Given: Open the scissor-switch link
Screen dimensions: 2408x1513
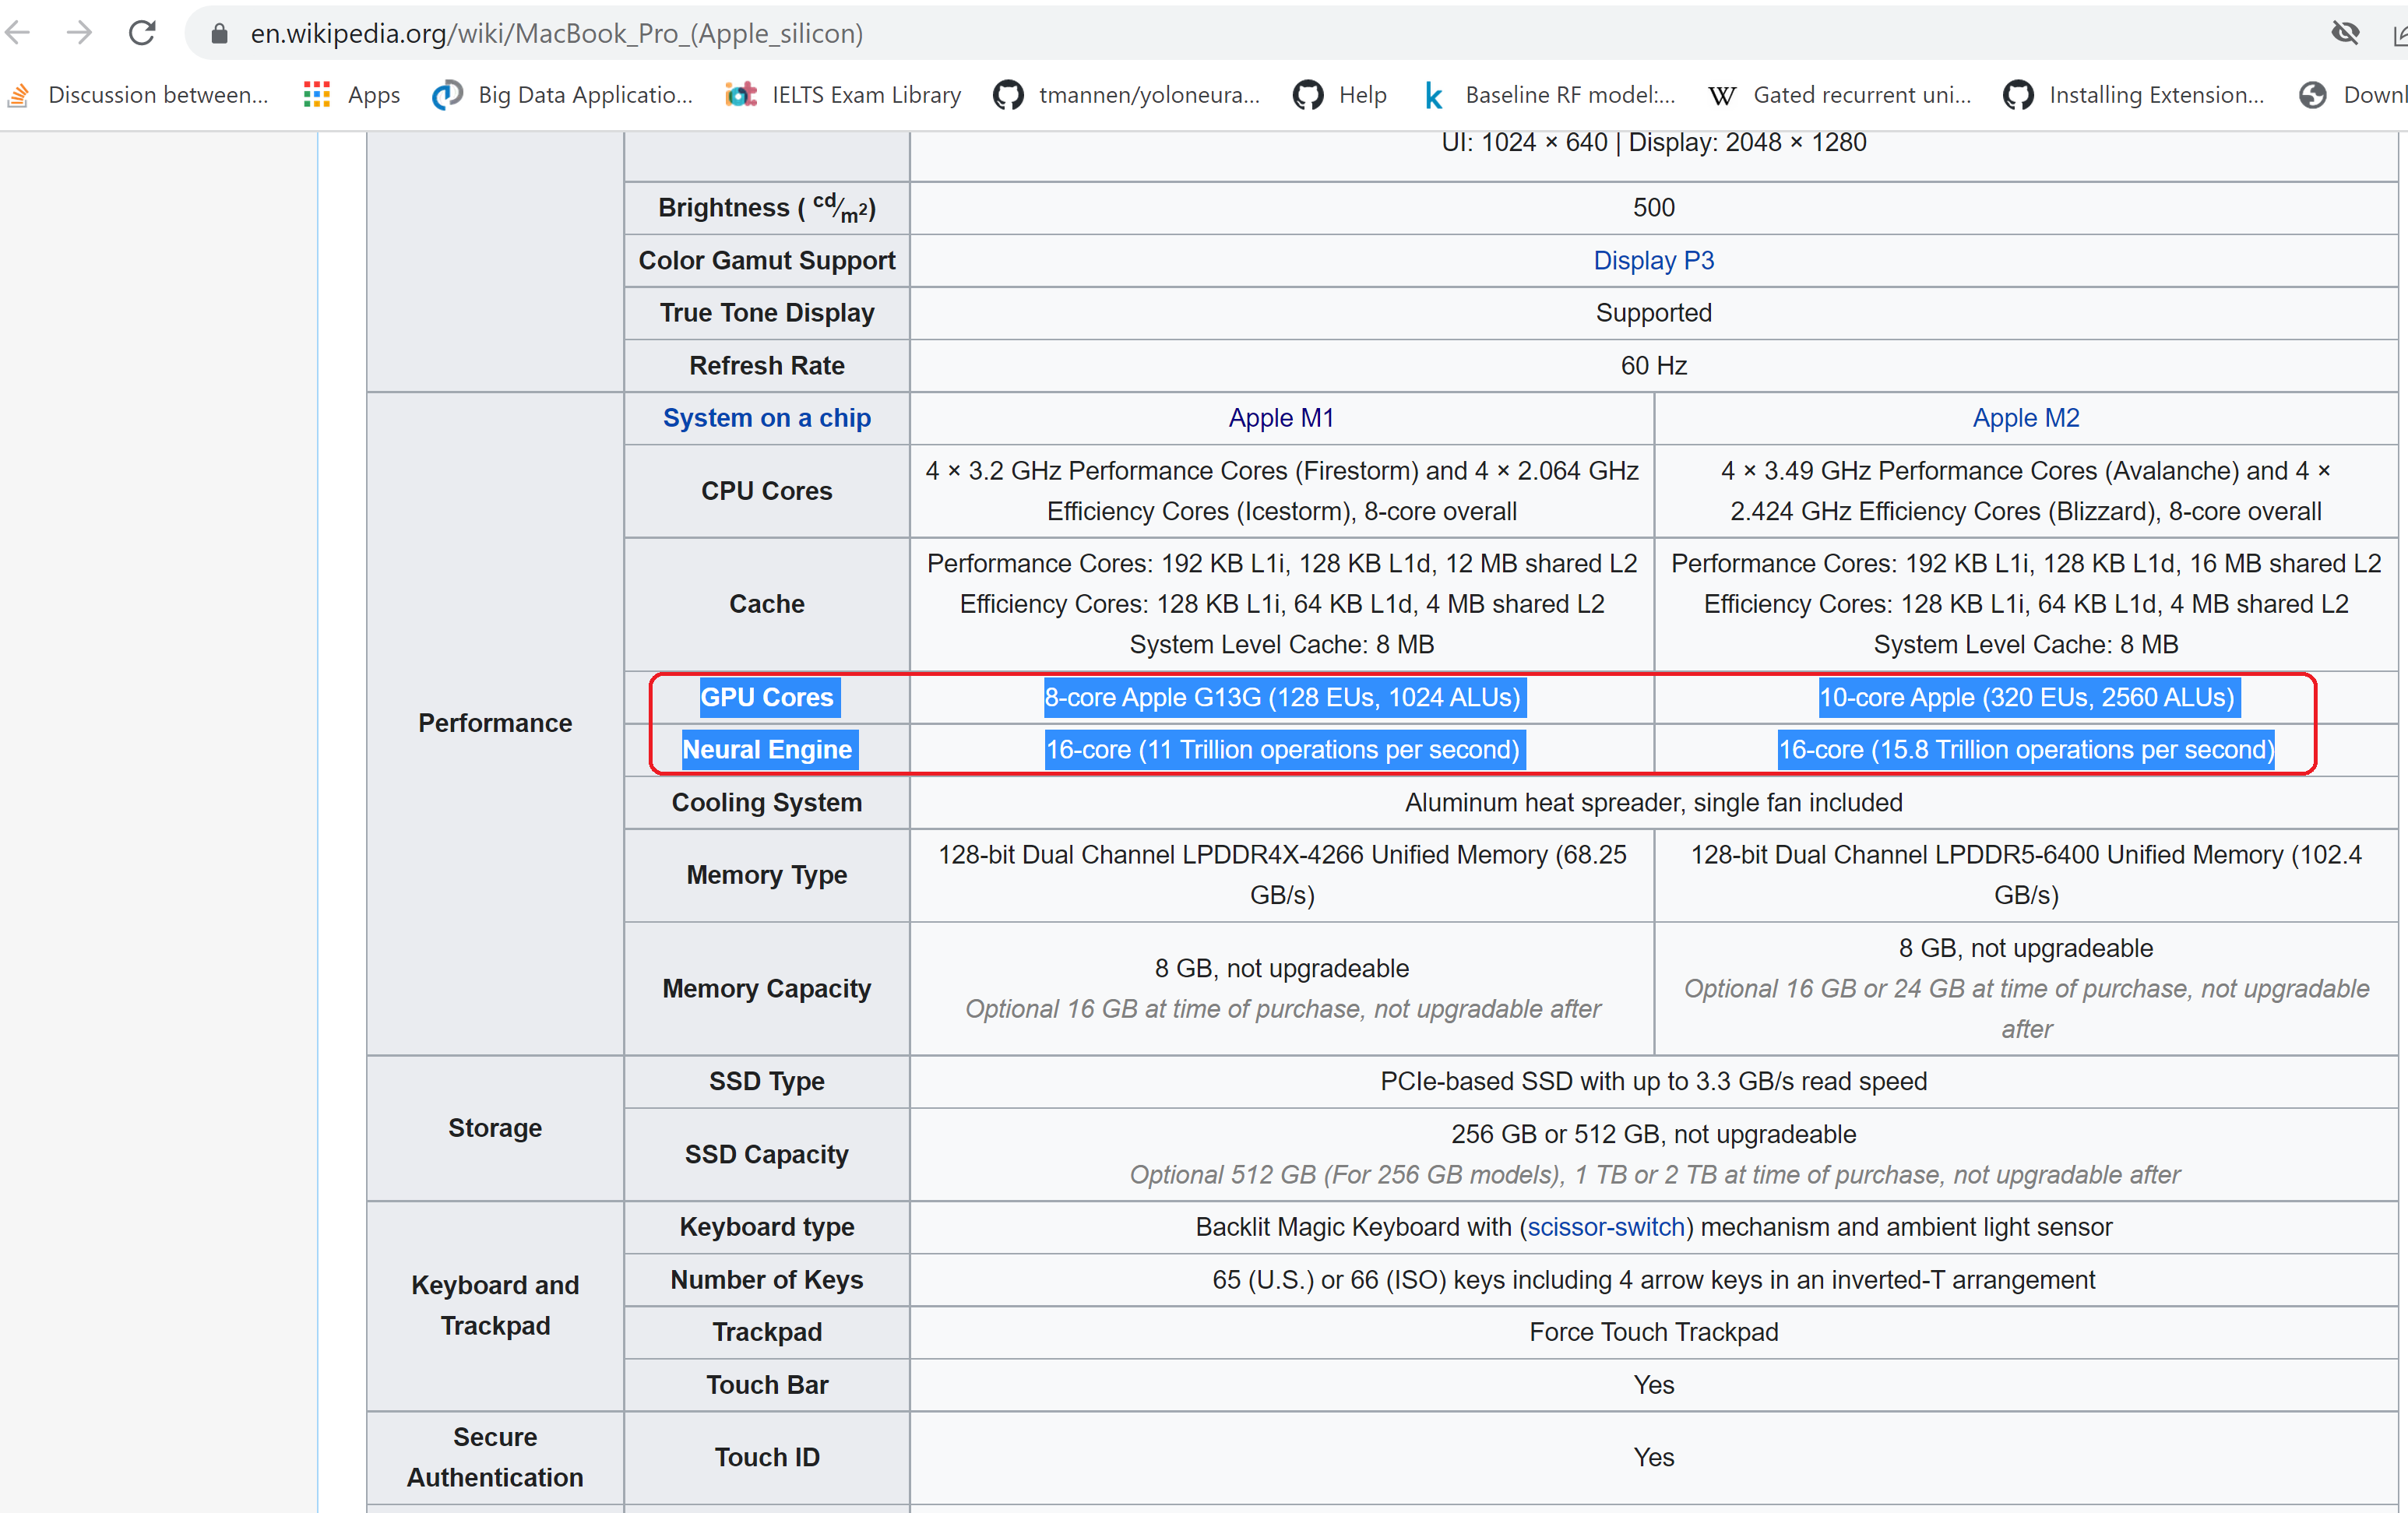Looking at the screenshot, I should pos(1606,1227).
